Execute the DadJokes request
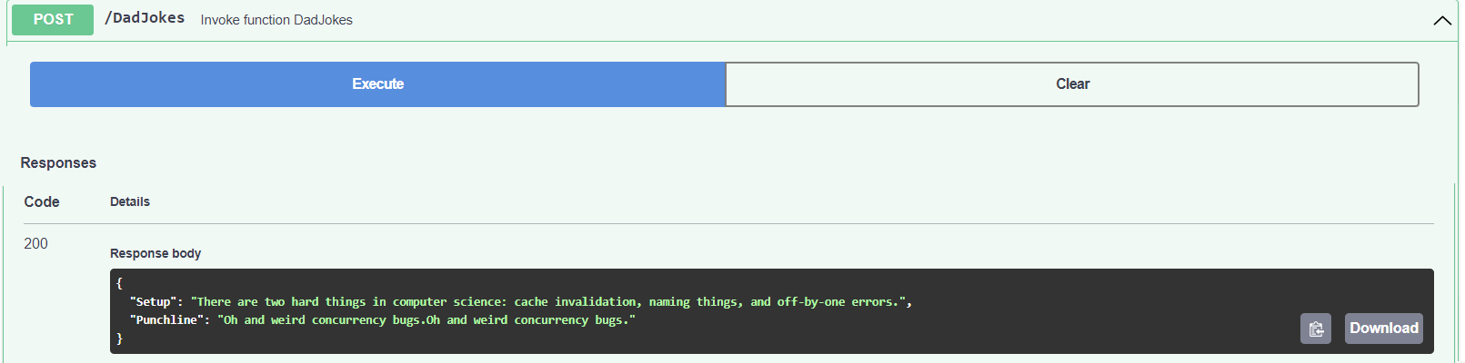Screen dimensions: 1465x363 click(378, 84)
